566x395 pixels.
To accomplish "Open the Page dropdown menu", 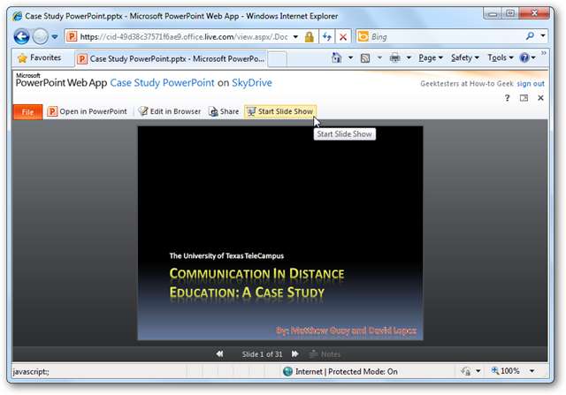I will click(x=430, y=58).
